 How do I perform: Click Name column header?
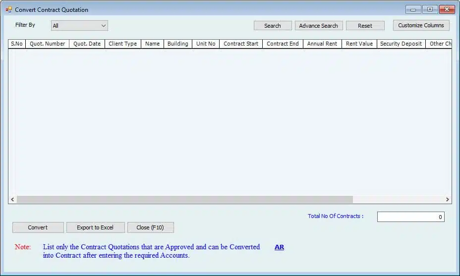point(152,44)
